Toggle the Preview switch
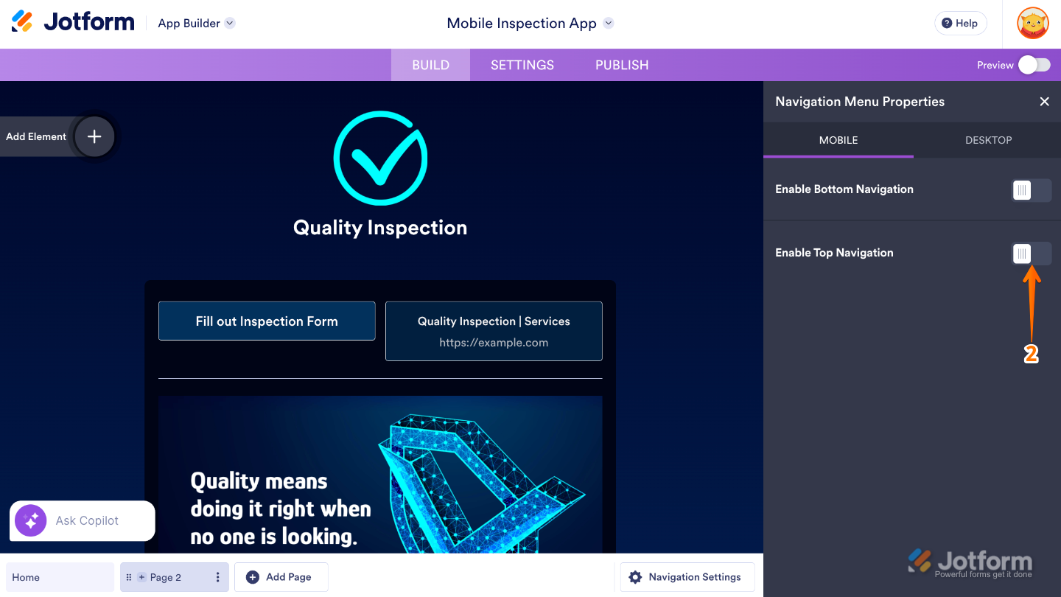 click(1034, 65)
